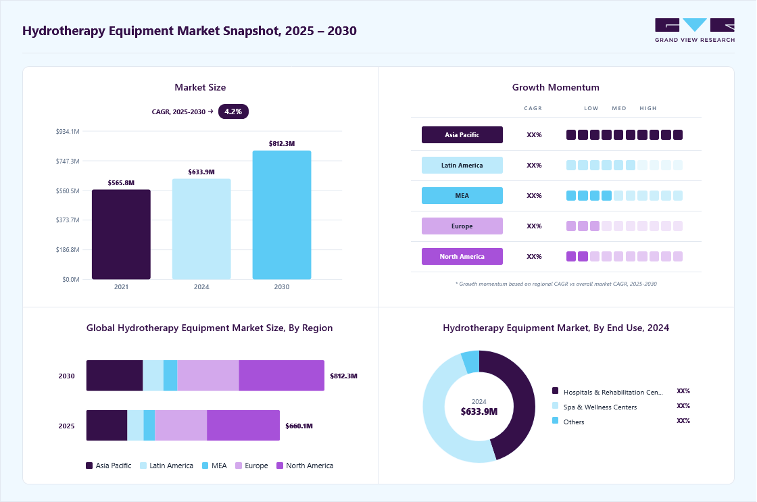Viewport: 757px width, 502px height.
Task: Click the North America region pill
Action: [462, 256]
